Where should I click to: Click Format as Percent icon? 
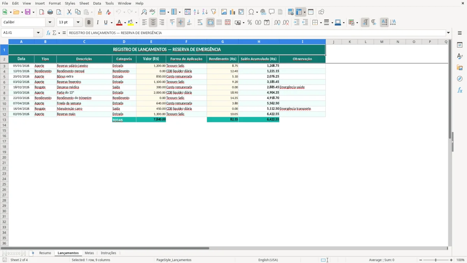coord(249,23)
